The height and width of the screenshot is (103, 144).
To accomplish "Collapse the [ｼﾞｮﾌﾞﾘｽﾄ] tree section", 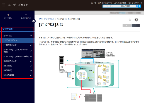I will pyautogui.click(x=31, y=35).
